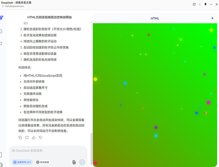This screenshot has height=167, width=219.
Task: Click the HTML preview panel title
Action: 155,18
